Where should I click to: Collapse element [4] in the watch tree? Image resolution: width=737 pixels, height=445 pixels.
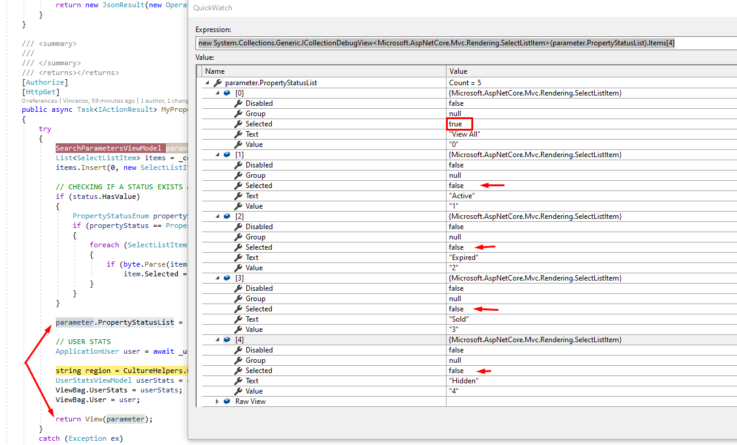217,339
